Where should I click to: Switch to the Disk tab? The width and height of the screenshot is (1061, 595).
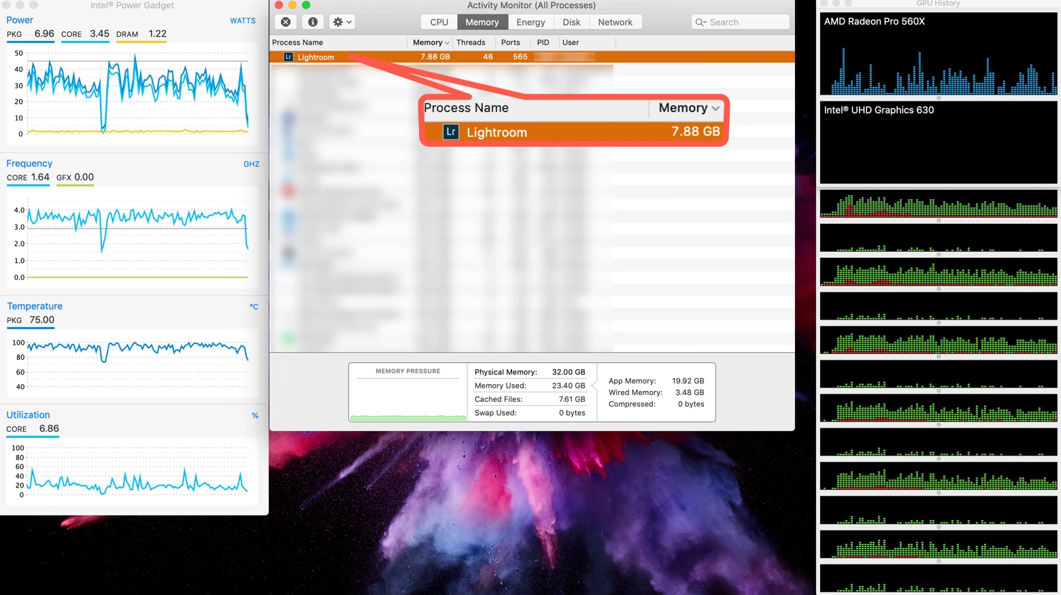point(571,22)
